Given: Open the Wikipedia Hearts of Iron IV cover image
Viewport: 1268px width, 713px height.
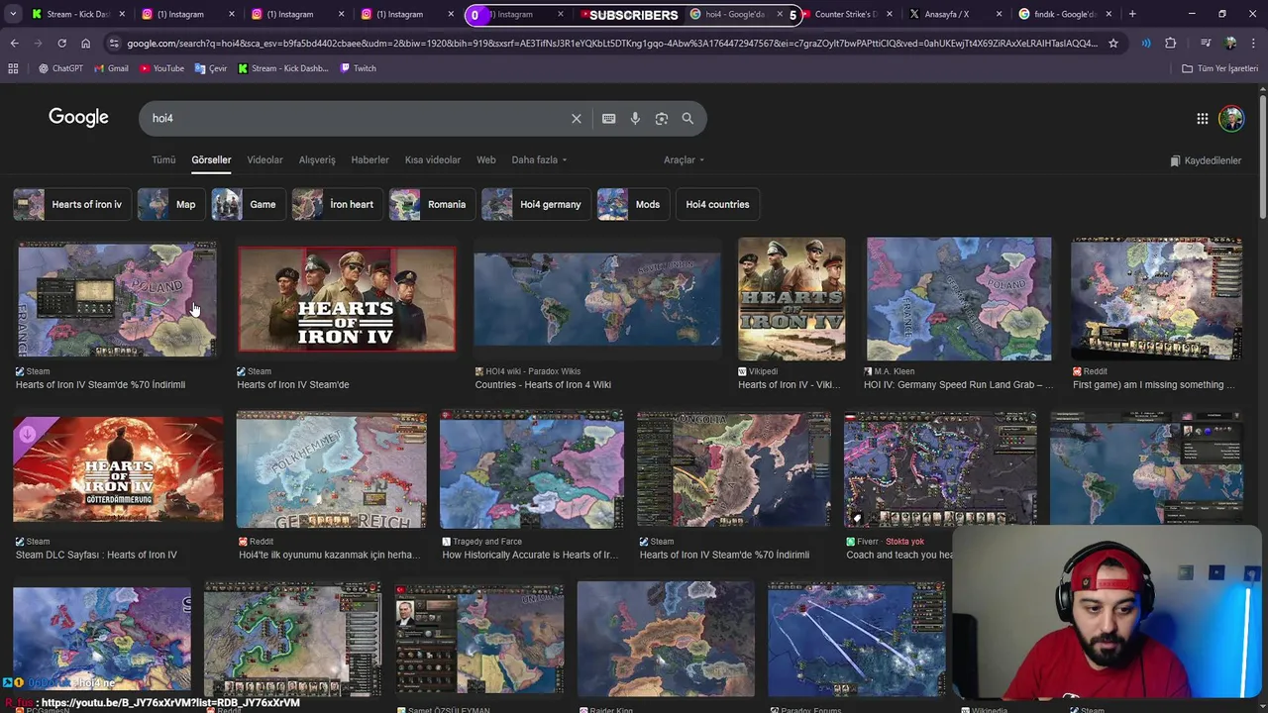Looking at the screenshot, I should 792,298.
